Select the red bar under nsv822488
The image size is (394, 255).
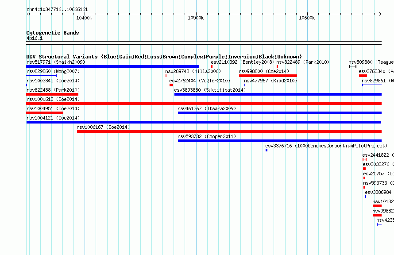[x=52, y=94]
